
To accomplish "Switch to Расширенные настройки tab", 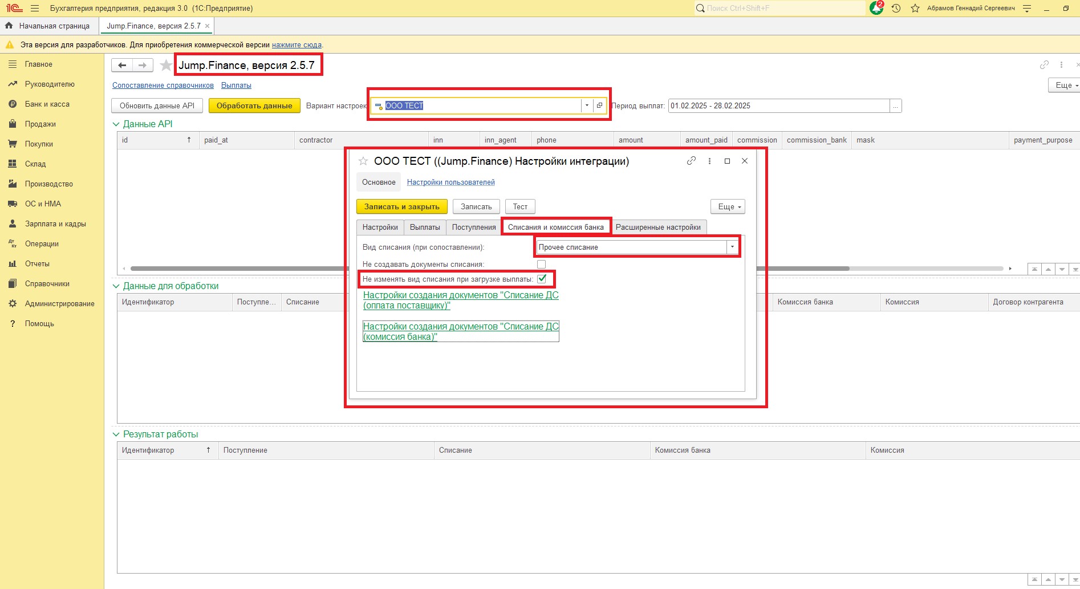I will coord(658,228).
